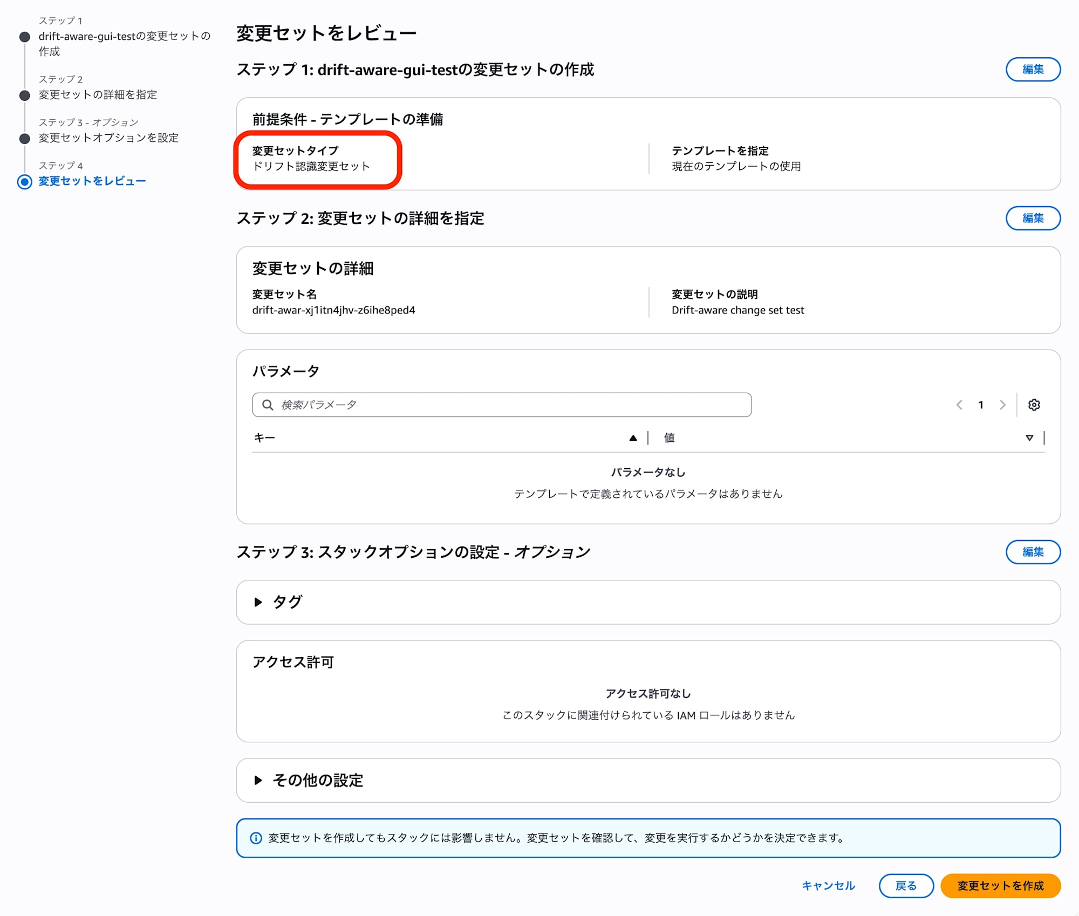Open the parameters table preferences gear

tap(1035, 405)
